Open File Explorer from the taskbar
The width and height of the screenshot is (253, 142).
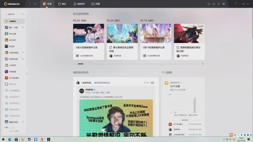pos(23,139)
